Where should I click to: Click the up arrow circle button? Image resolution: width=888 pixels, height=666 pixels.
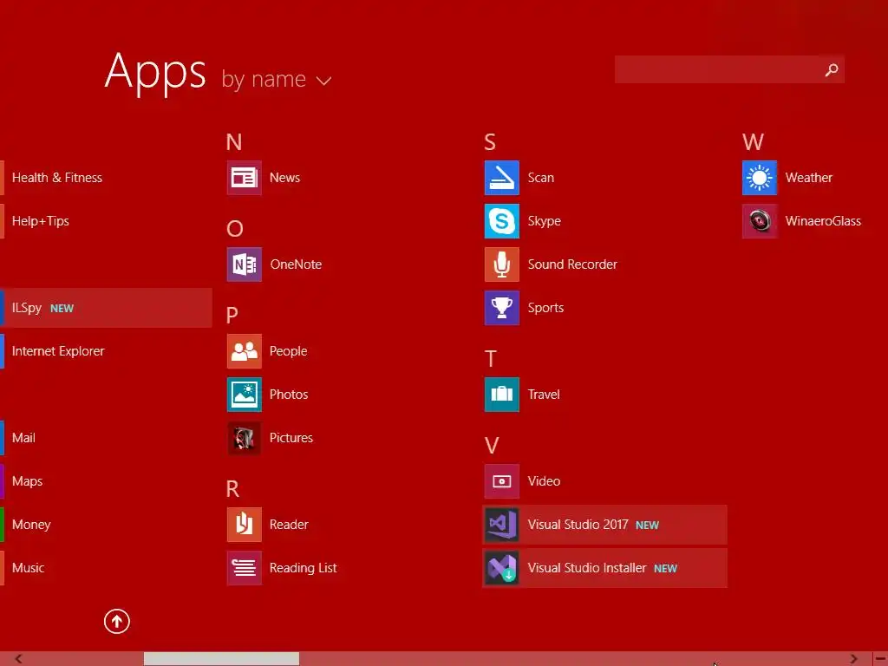coord(117,621)
